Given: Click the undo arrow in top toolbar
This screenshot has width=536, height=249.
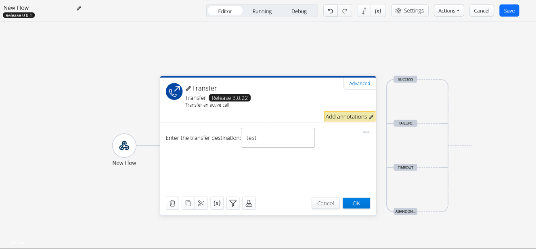Looking at the screenshot, I should (x=331, y=11).
